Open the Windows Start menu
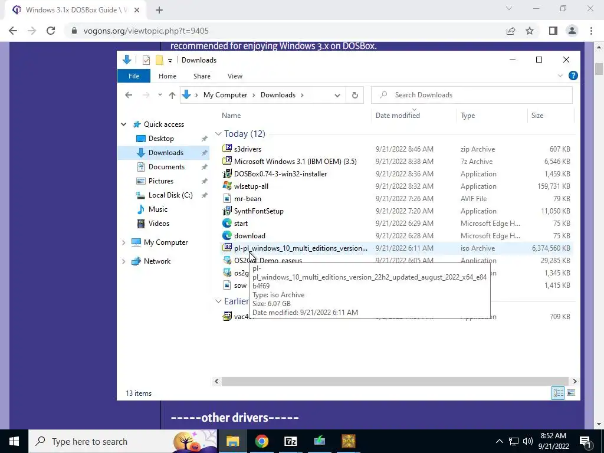 click(14, 441)
